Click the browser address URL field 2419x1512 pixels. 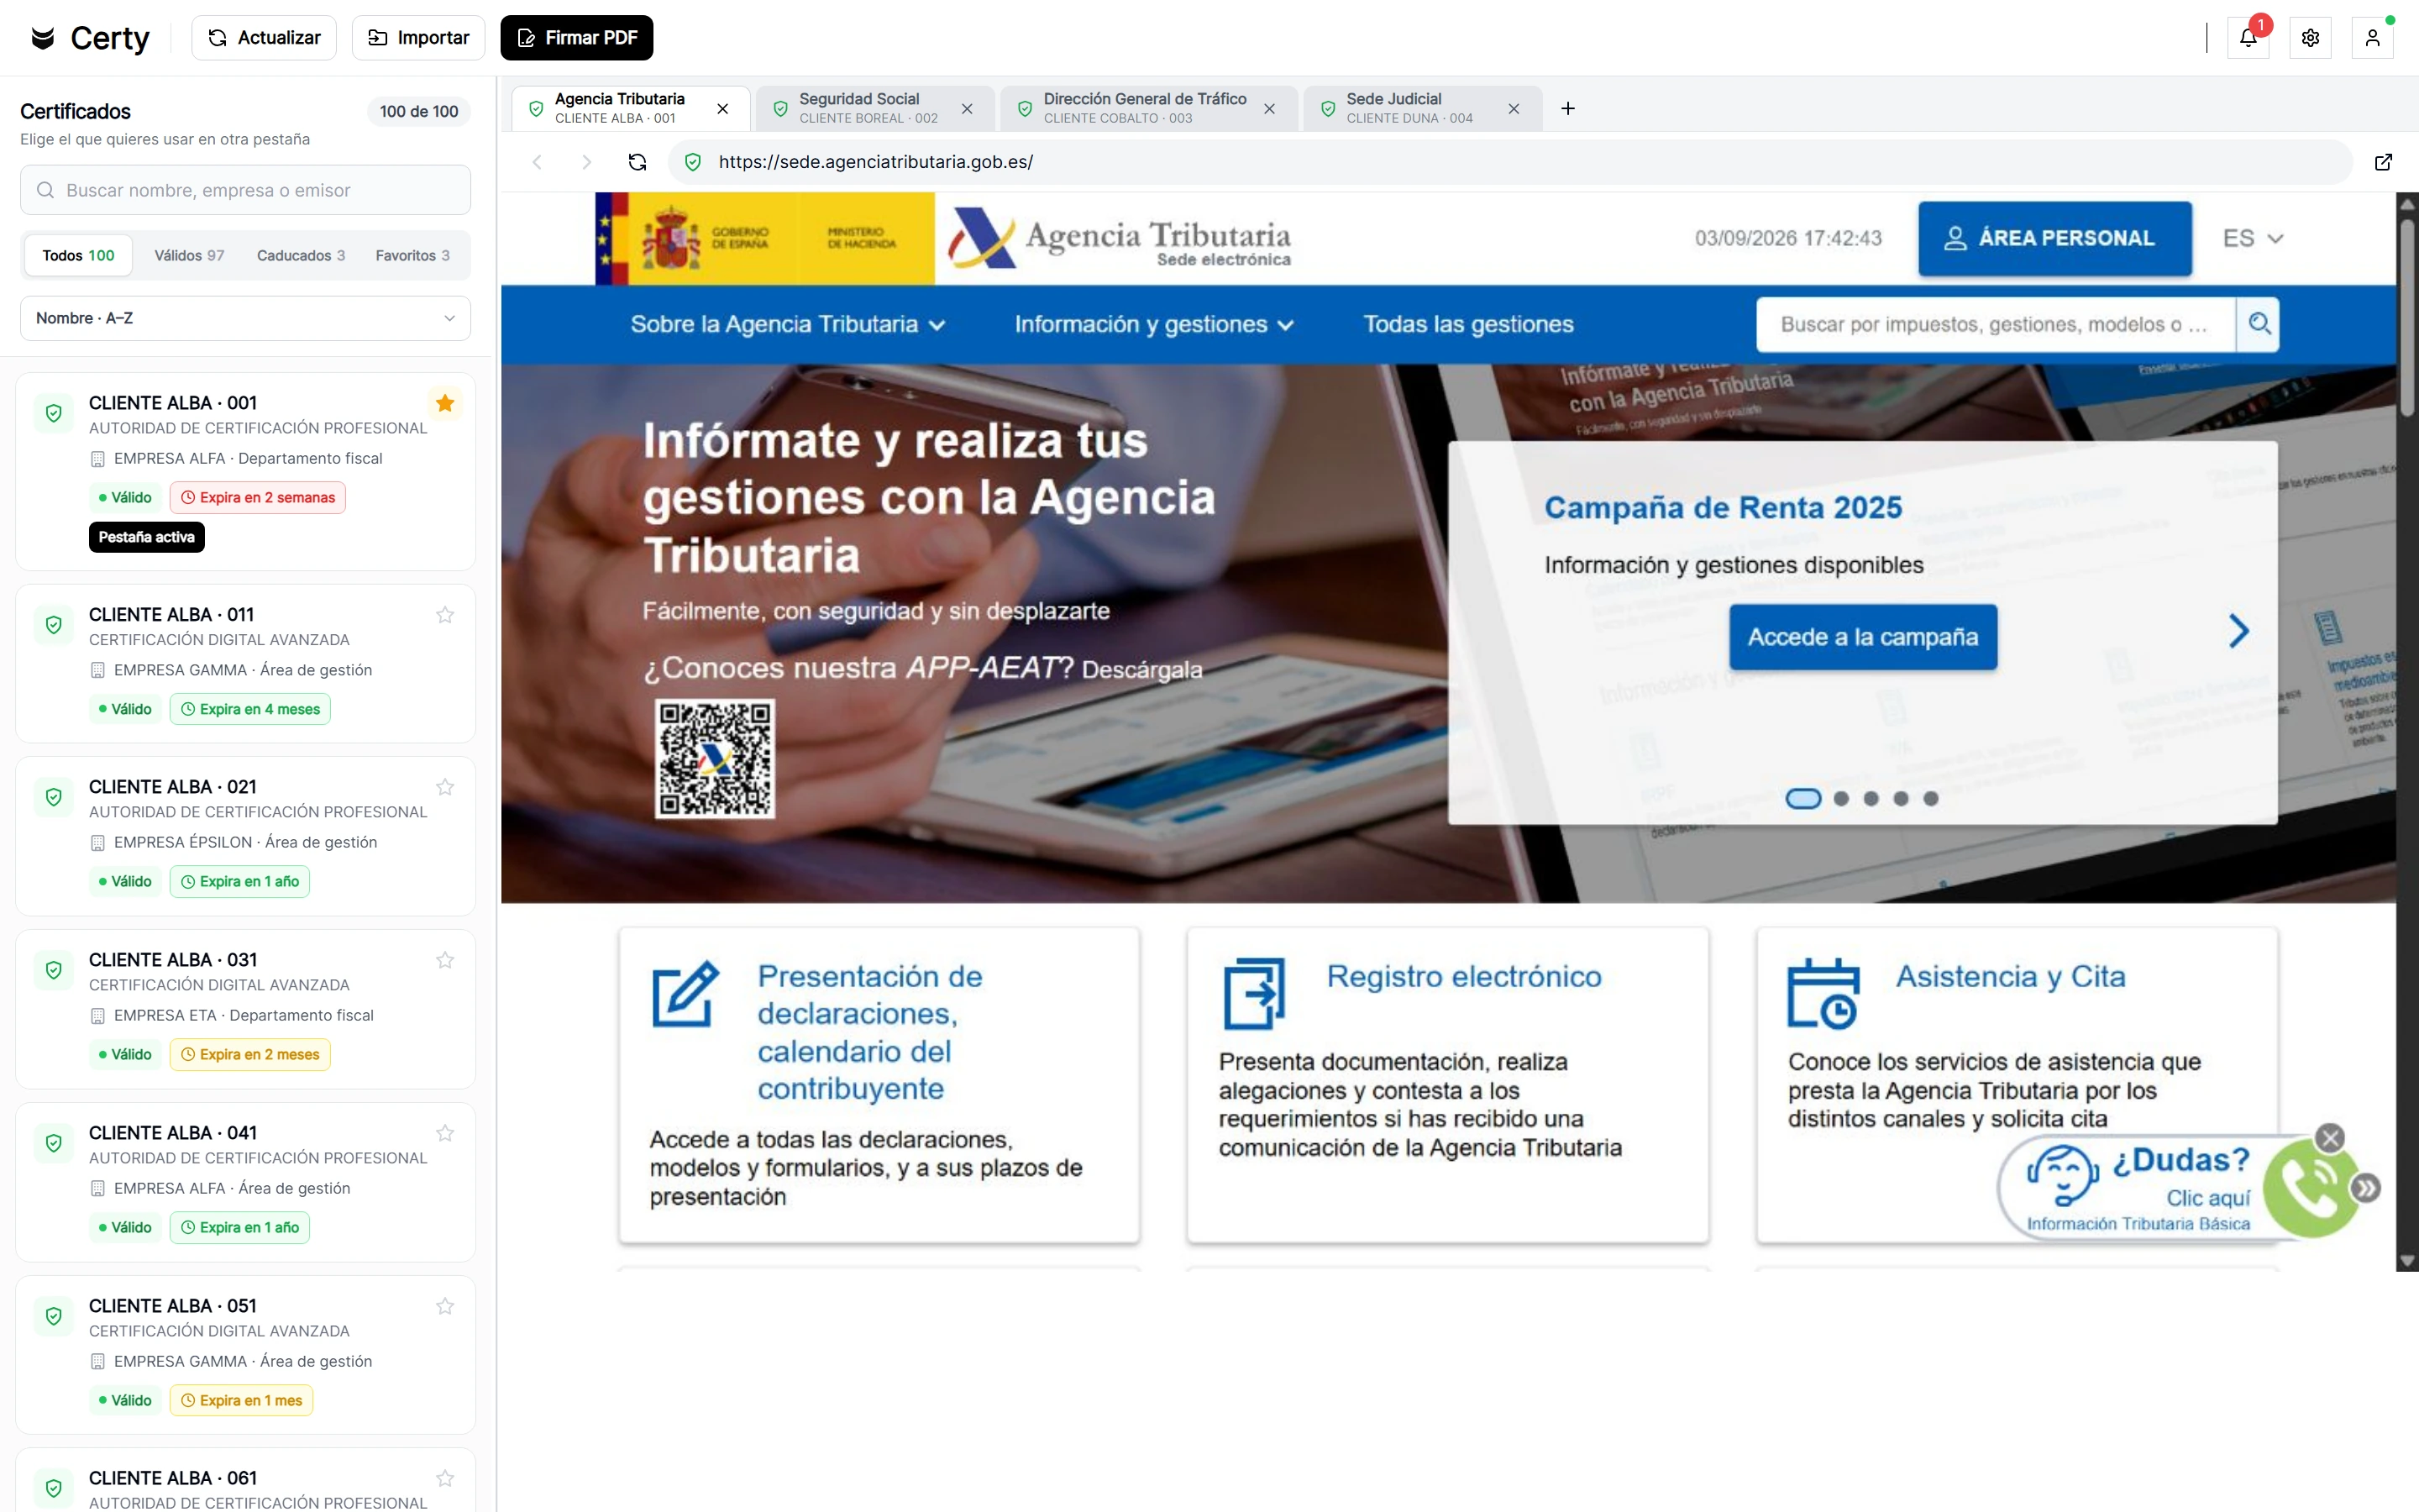tap(1509, 162)
